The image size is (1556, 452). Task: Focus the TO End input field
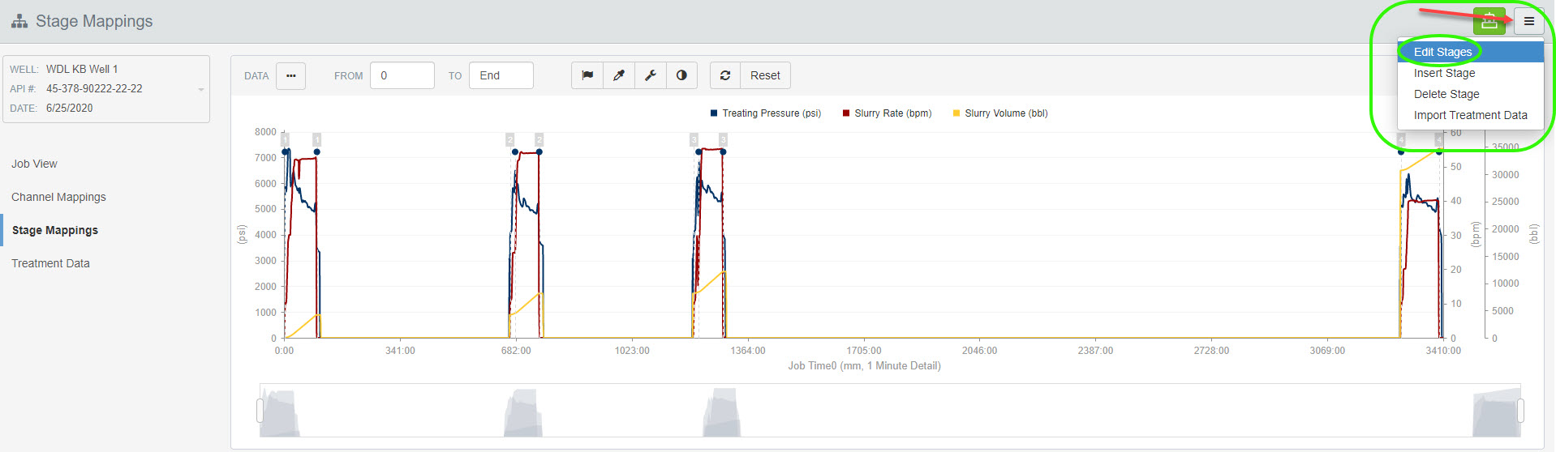click(501, 75)
